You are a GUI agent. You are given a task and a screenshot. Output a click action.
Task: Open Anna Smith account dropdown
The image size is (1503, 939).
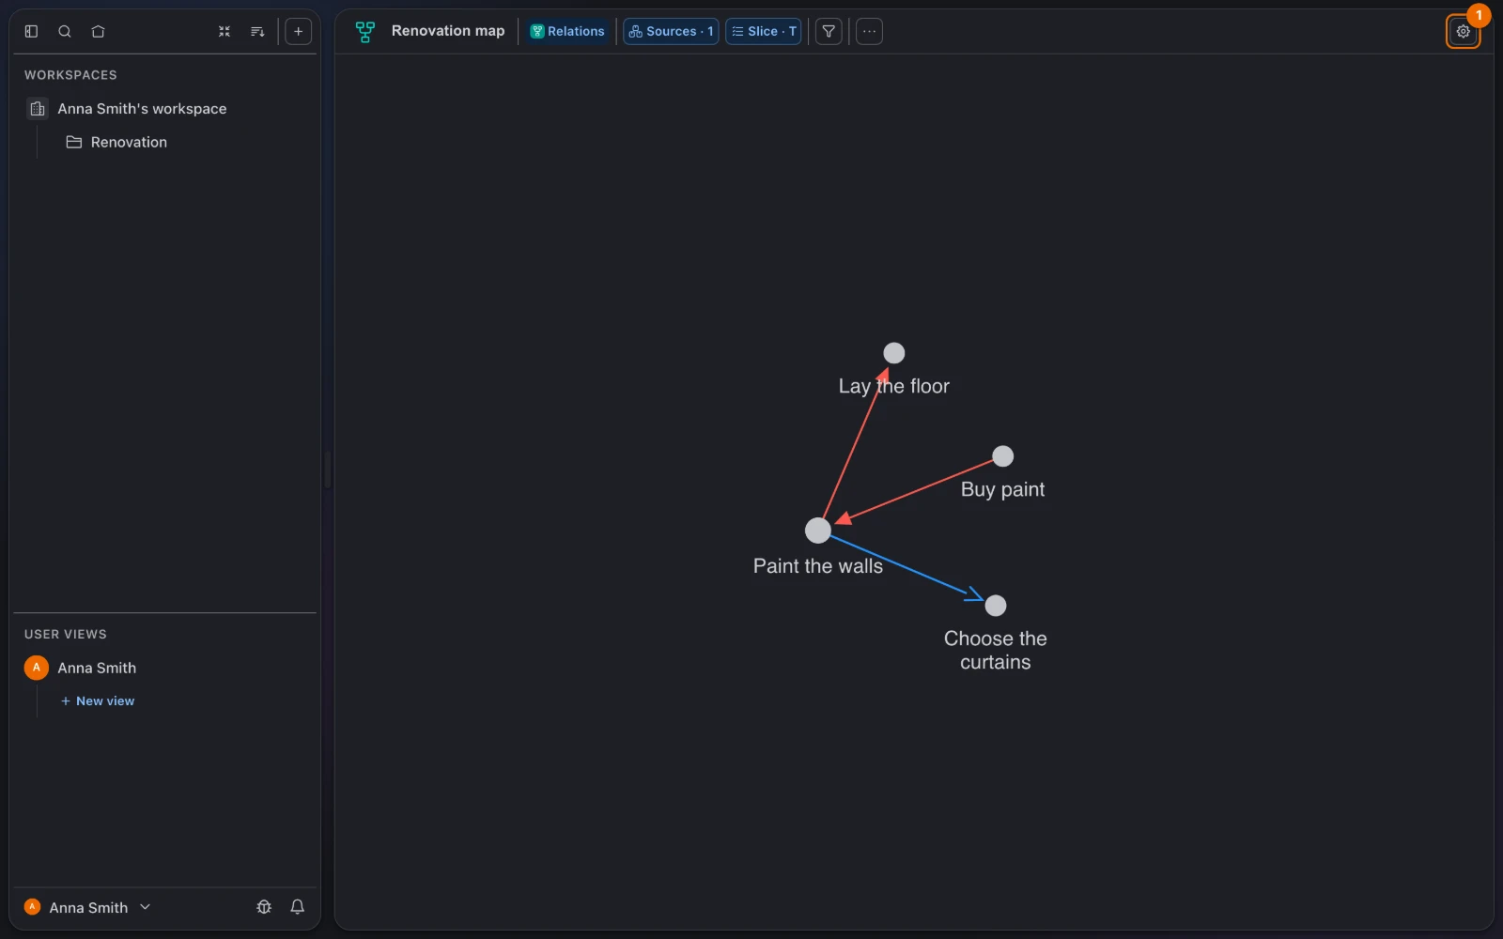[87, 907]
